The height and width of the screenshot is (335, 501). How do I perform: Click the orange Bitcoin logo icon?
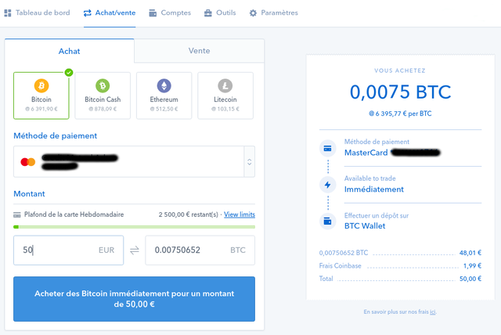41,85
